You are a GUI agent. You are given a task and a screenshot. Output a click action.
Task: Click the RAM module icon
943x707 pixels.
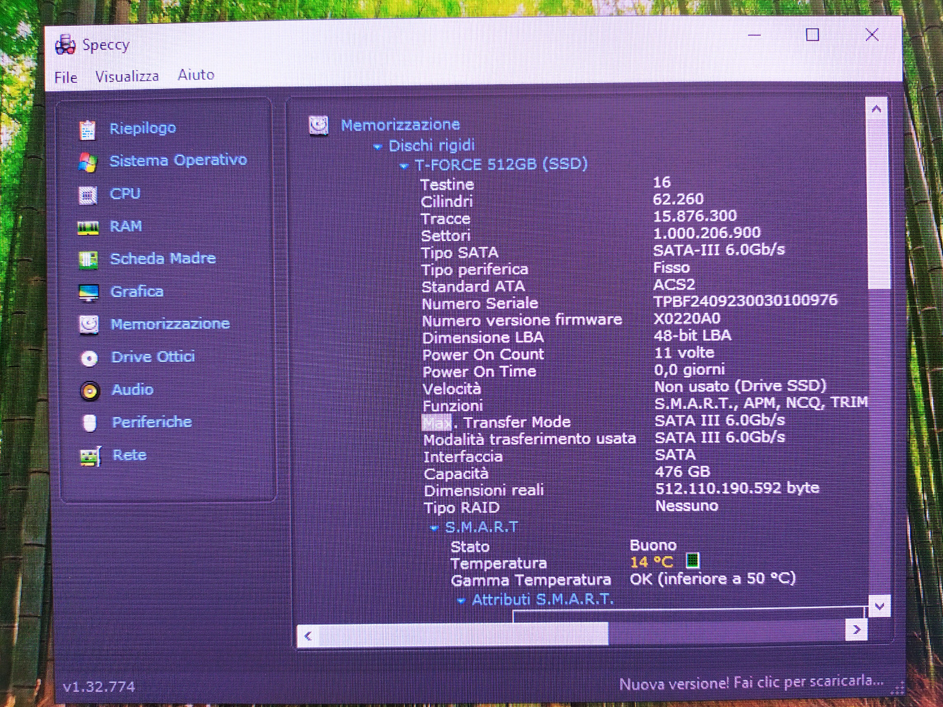(x=88, y=227)
